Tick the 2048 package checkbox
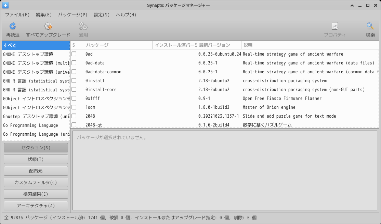Viewport: 381px width, 224px height. tap(74, 116)
